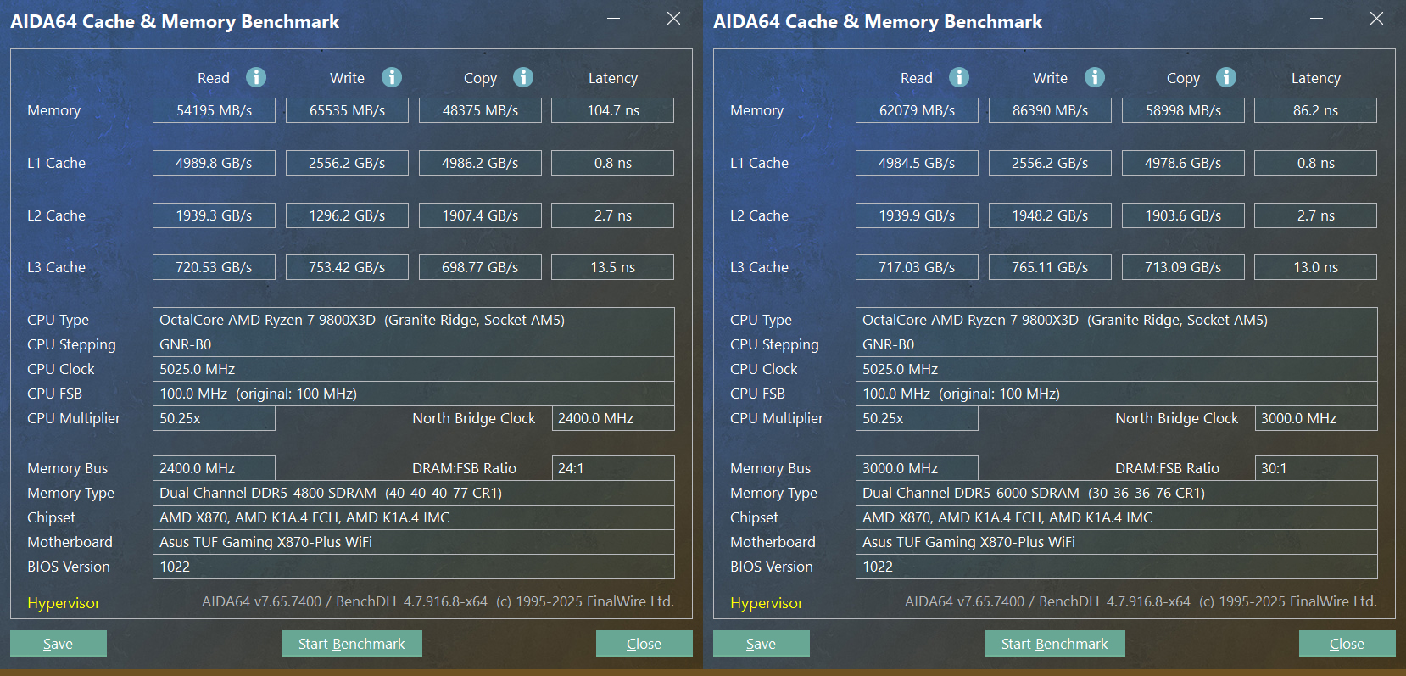Close the right benchmark window with X
The width and height of the screenshot is (1406, 676).
pos(1376,19)
